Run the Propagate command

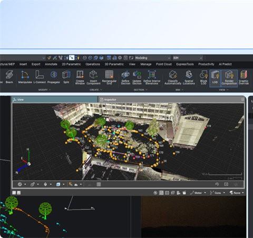tap(54, 77)
